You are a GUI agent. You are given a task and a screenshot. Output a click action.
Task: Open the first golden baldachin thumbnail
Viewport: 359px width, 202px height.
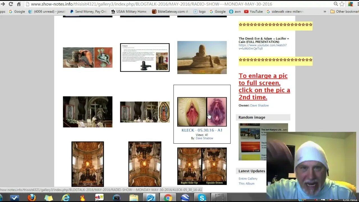(88, 164)
